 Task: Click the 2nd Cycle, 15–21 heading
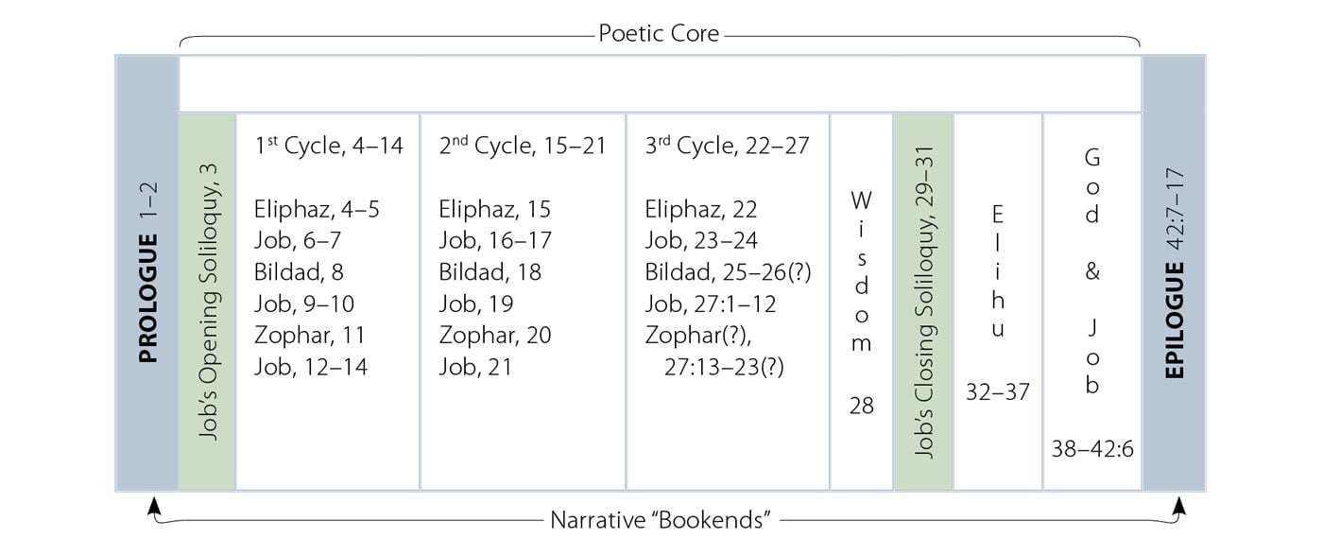522,146
